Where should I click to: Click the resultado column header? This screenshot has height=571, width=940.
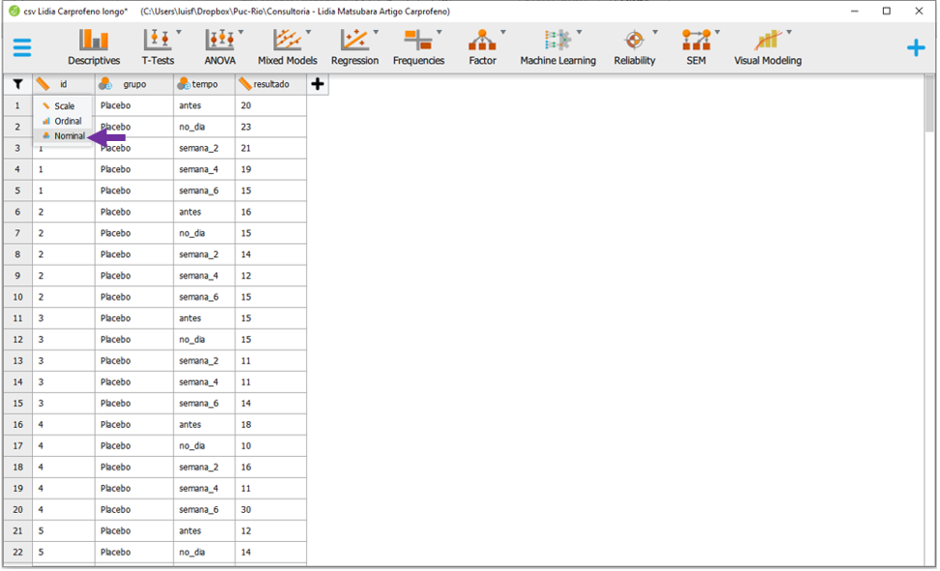point(271,84)
